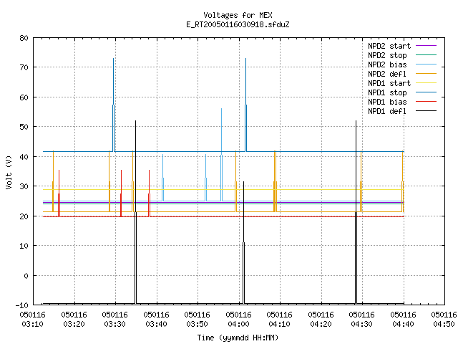This screenshot has width=458, height=344.
Task: Click the 80 tick label on voltage axis
Action: point(24,38)
